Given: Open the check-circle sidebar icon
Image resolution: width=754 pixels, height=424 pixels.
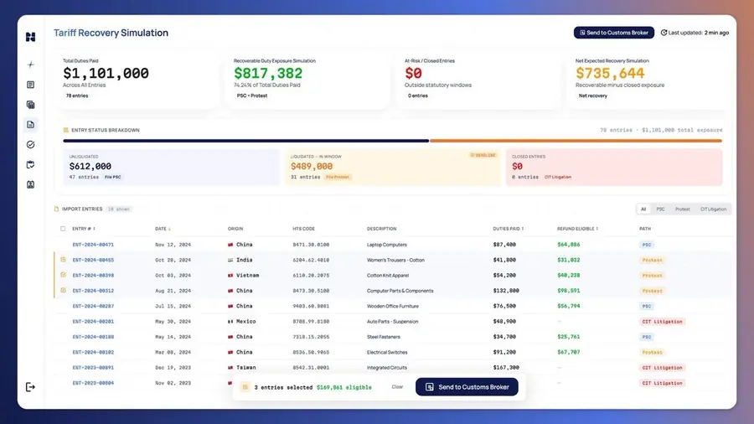Looking at the screenshot, I should click(30, 145).
